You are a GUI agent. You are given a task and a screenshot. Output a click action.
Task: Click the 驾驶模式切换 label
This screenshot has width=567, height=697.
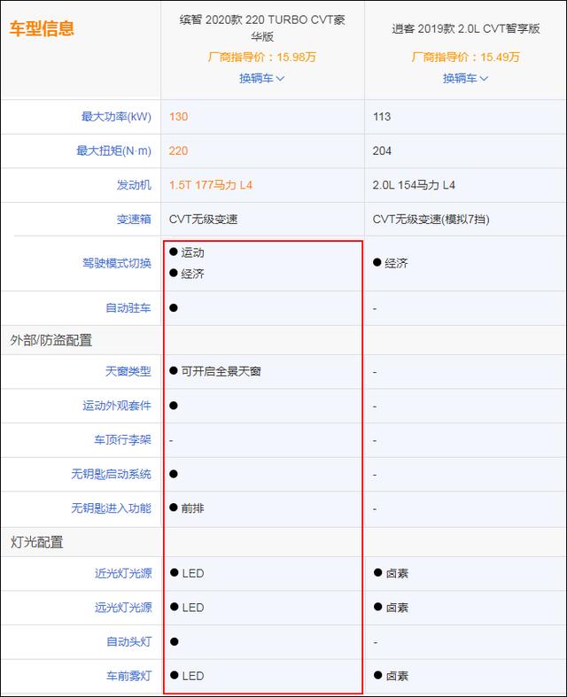pyautogui.click(x=117, y=263)
